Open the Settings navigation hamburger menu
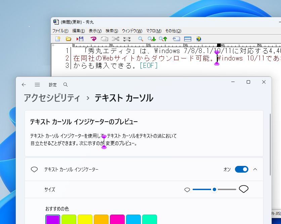Screen dimensions: 281x224 click(37, 85)
